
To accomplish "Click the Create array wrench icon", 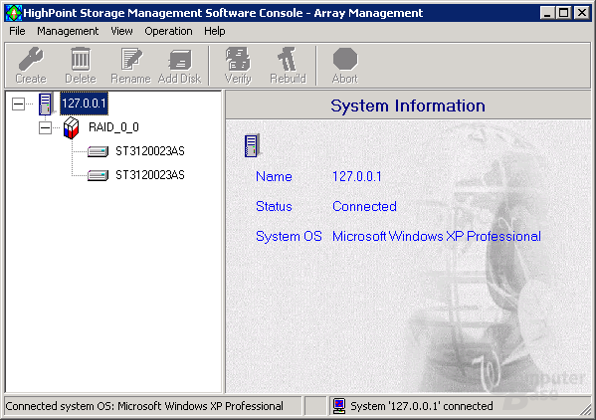I will coord(31,59).
